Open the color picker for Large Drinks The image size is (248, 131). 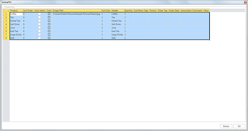[49, 35]
